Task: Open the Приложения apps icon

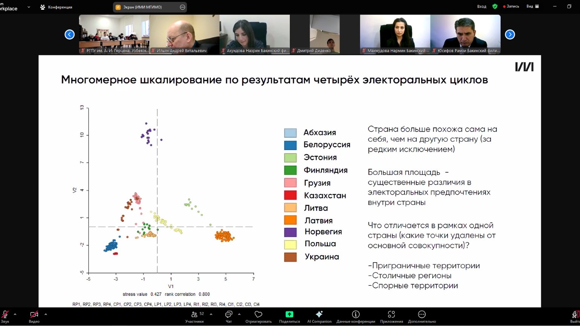Action: point(391,316)
